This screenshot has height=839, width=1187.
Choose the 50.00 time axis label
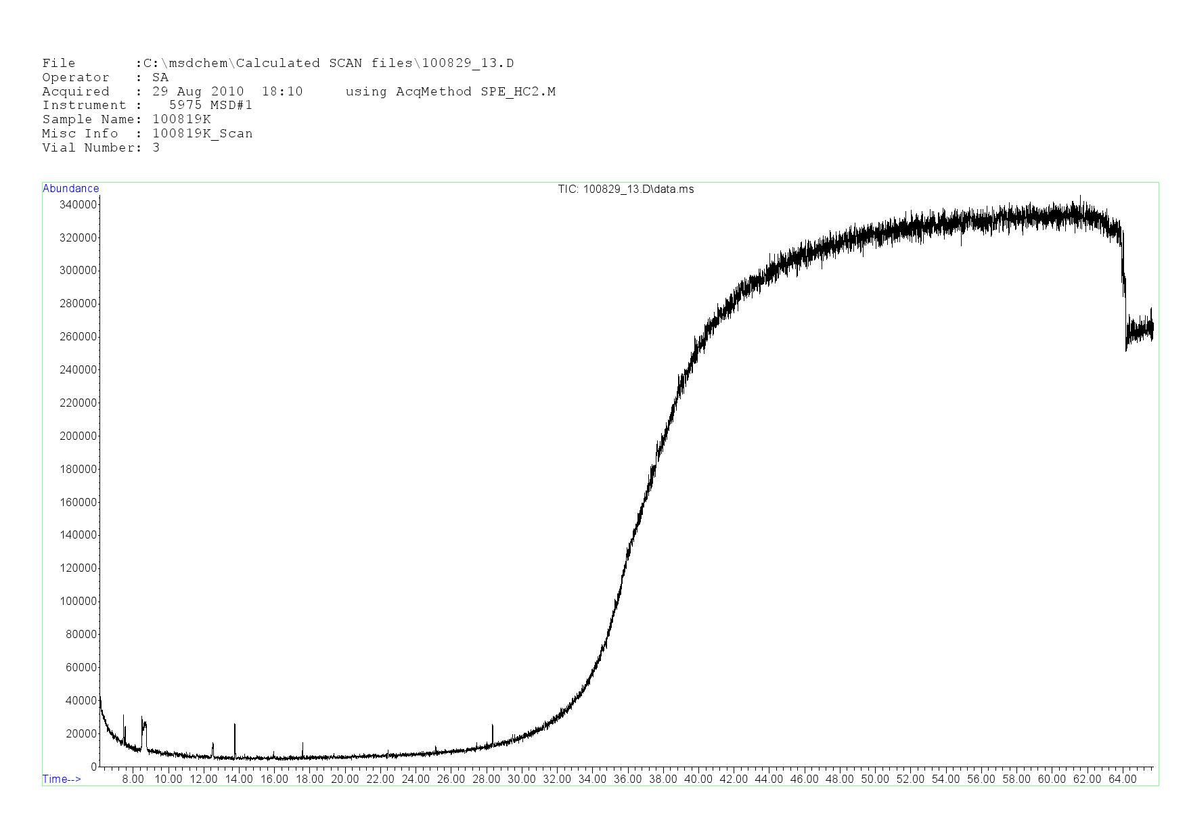click(874, 779)
